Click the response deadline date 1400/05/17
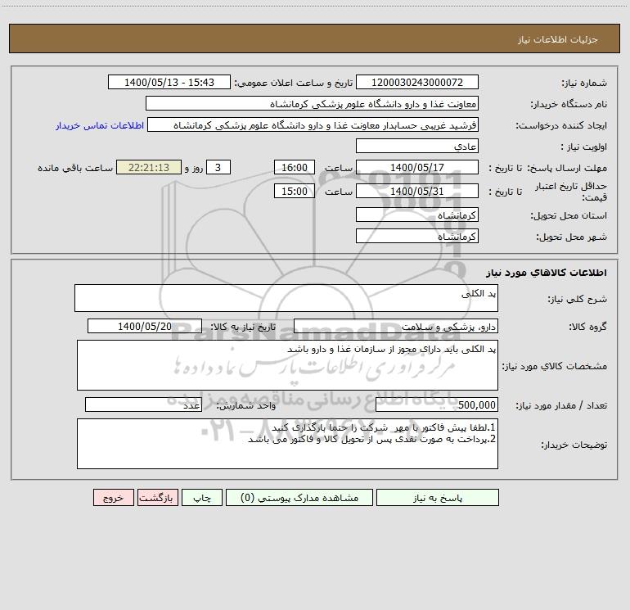 (x=417, y=167)
